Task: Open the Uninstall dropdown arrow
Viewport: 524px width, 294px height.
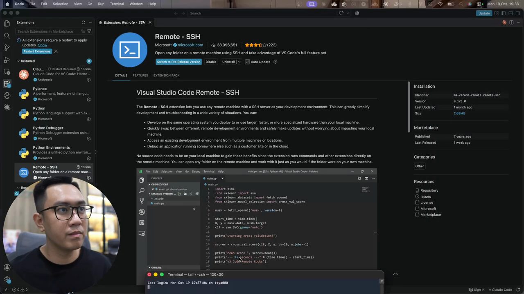Action: (239, 62)
